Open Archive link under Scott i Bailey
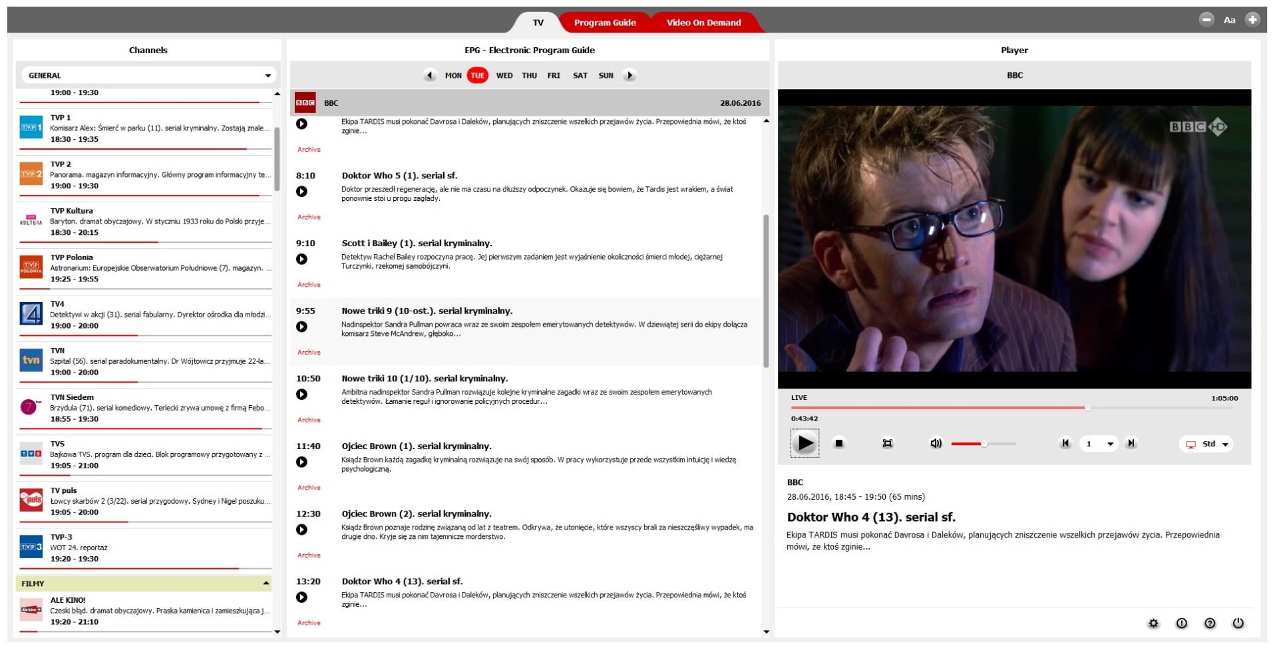This screenshot has height=652, width=1277. click(309, 285)
